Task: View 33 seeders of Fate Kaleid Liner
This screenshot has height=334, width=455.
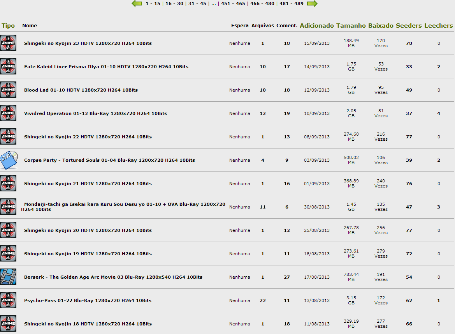Action: [x=409, y=67]
